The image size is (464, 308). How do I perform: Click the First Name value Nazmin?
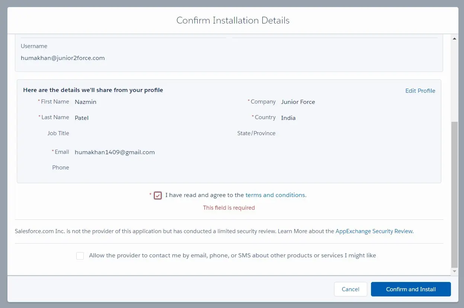[85, 102]
